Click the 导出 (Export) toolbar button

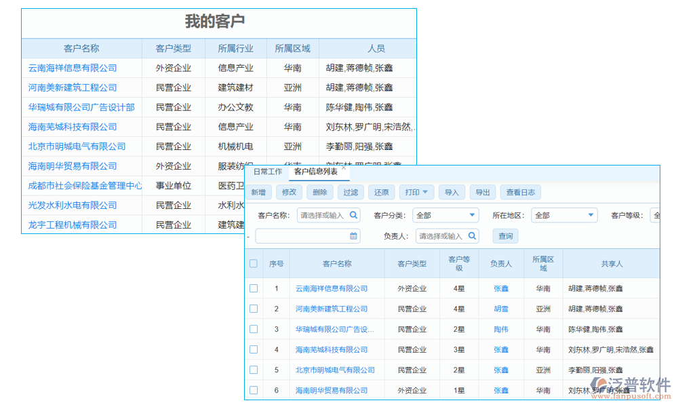click(483, 192)
